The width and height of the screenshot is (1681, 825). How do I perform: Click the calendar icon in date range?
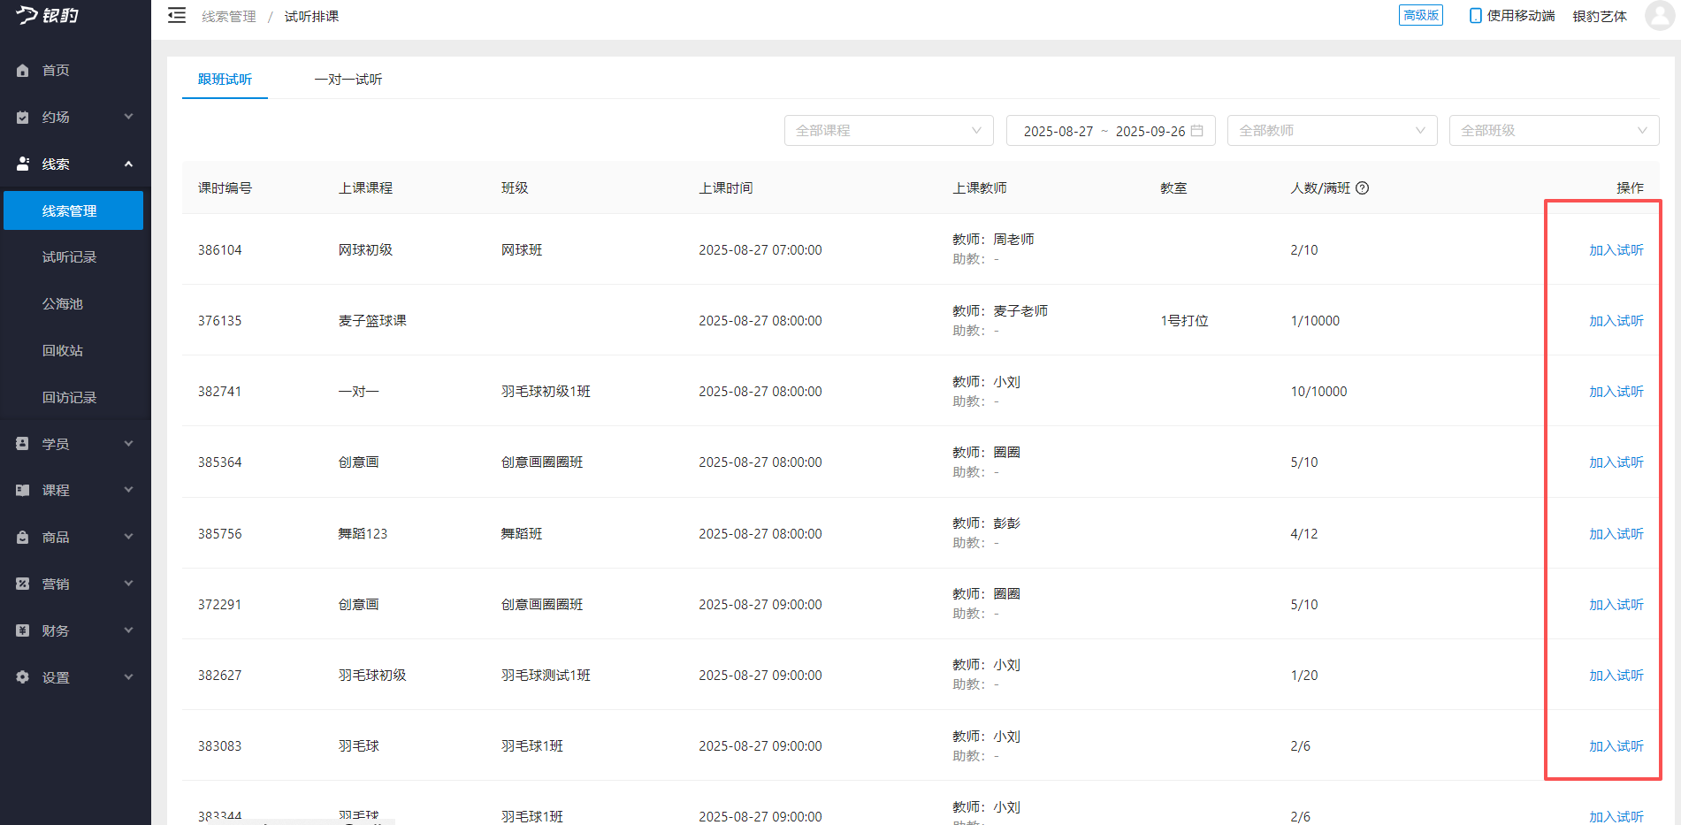[1197, 131]
